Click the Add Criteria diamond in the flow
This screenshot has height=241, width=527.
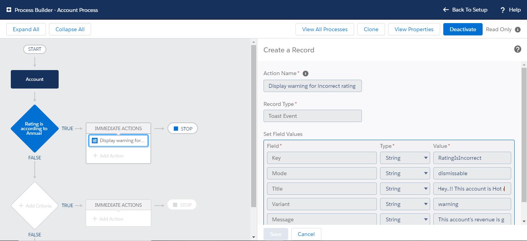click(x=34, y=205)
